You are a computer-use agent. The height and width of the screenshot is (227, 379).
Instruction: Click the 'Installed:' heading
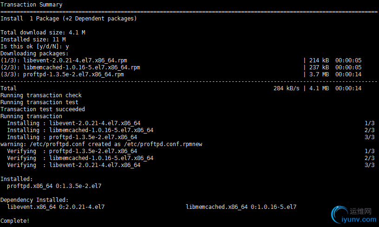(16, 179)
